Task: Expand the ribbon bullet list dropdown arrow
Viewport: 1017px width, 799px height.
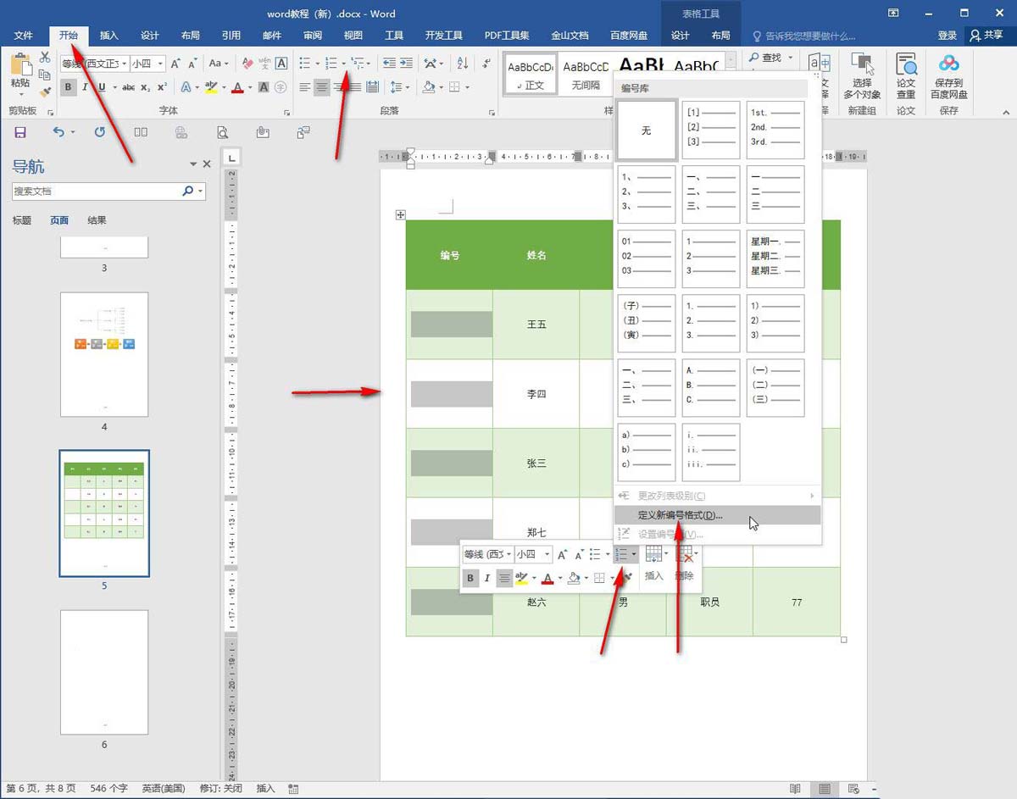Action: 318,64
